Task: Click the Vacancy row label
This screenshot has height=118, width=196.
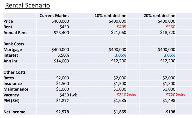Action: pos(11,95)
